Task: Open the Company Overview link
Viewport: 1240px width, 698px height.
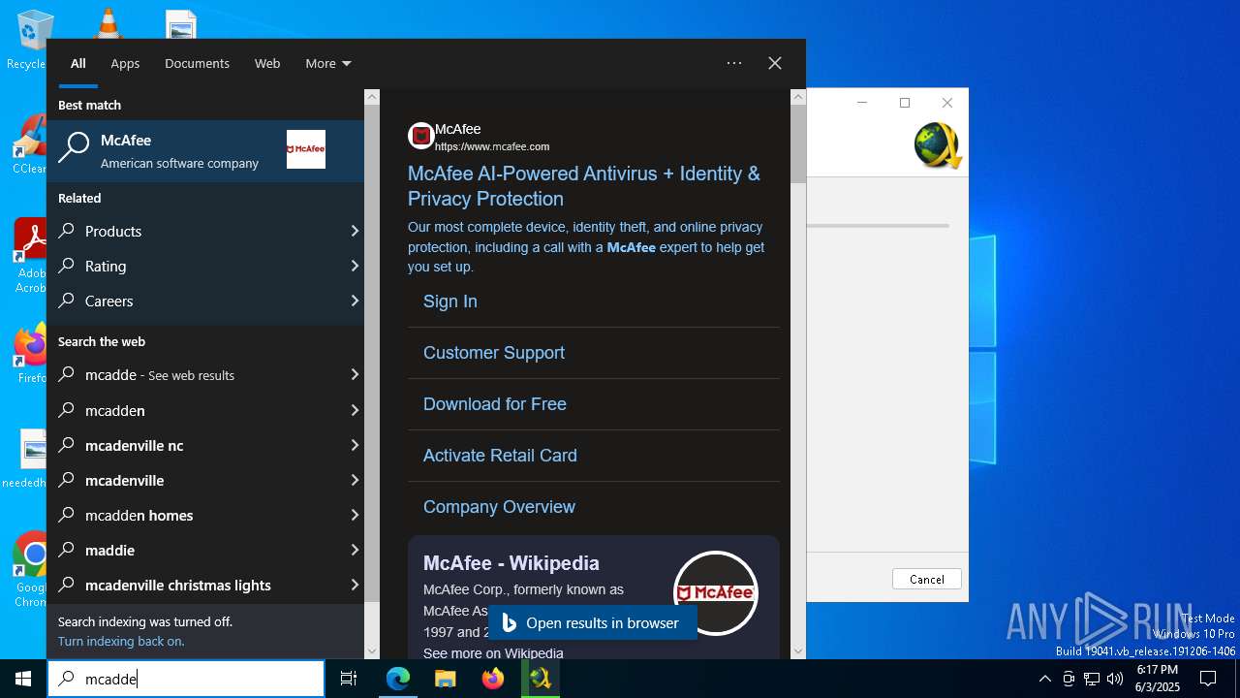Action: (499, 507)
